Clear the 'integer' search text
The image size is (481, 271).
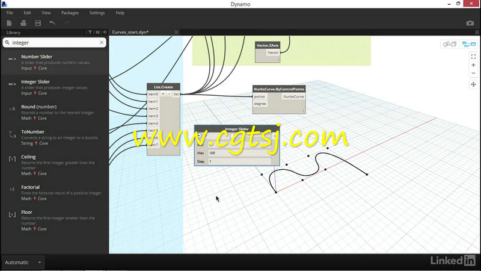tap(102, 43)
